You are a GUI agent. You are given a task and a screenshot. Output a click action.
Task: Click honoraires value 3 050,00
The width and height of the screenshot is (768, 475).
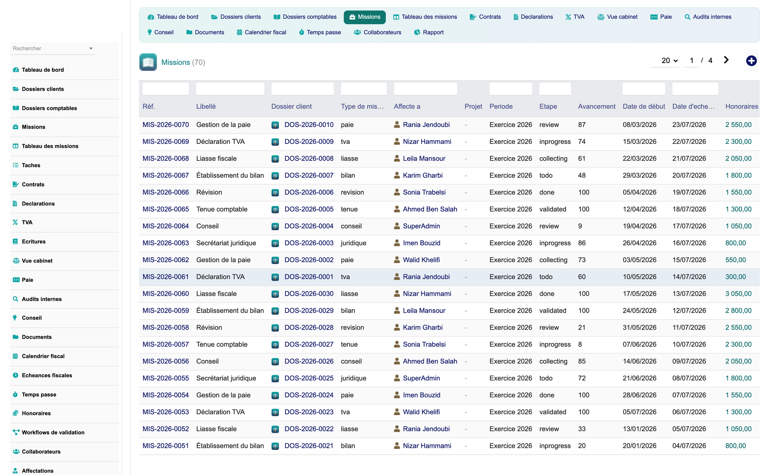pyautogui.click(x=738, y=294)
